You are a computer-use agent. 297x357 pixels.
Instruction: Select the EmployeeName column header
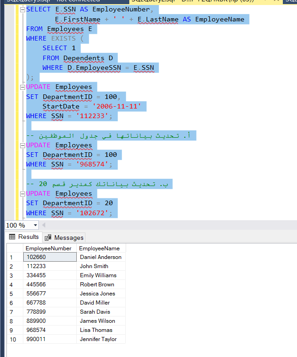99,248
